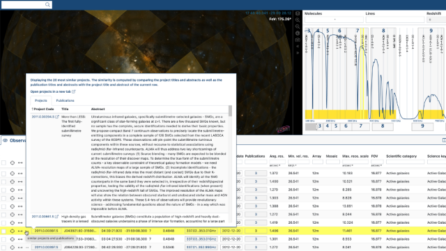Open project 2011.0.00681.S link in the popup
446x251 pixels.
(x=43, y=217)
